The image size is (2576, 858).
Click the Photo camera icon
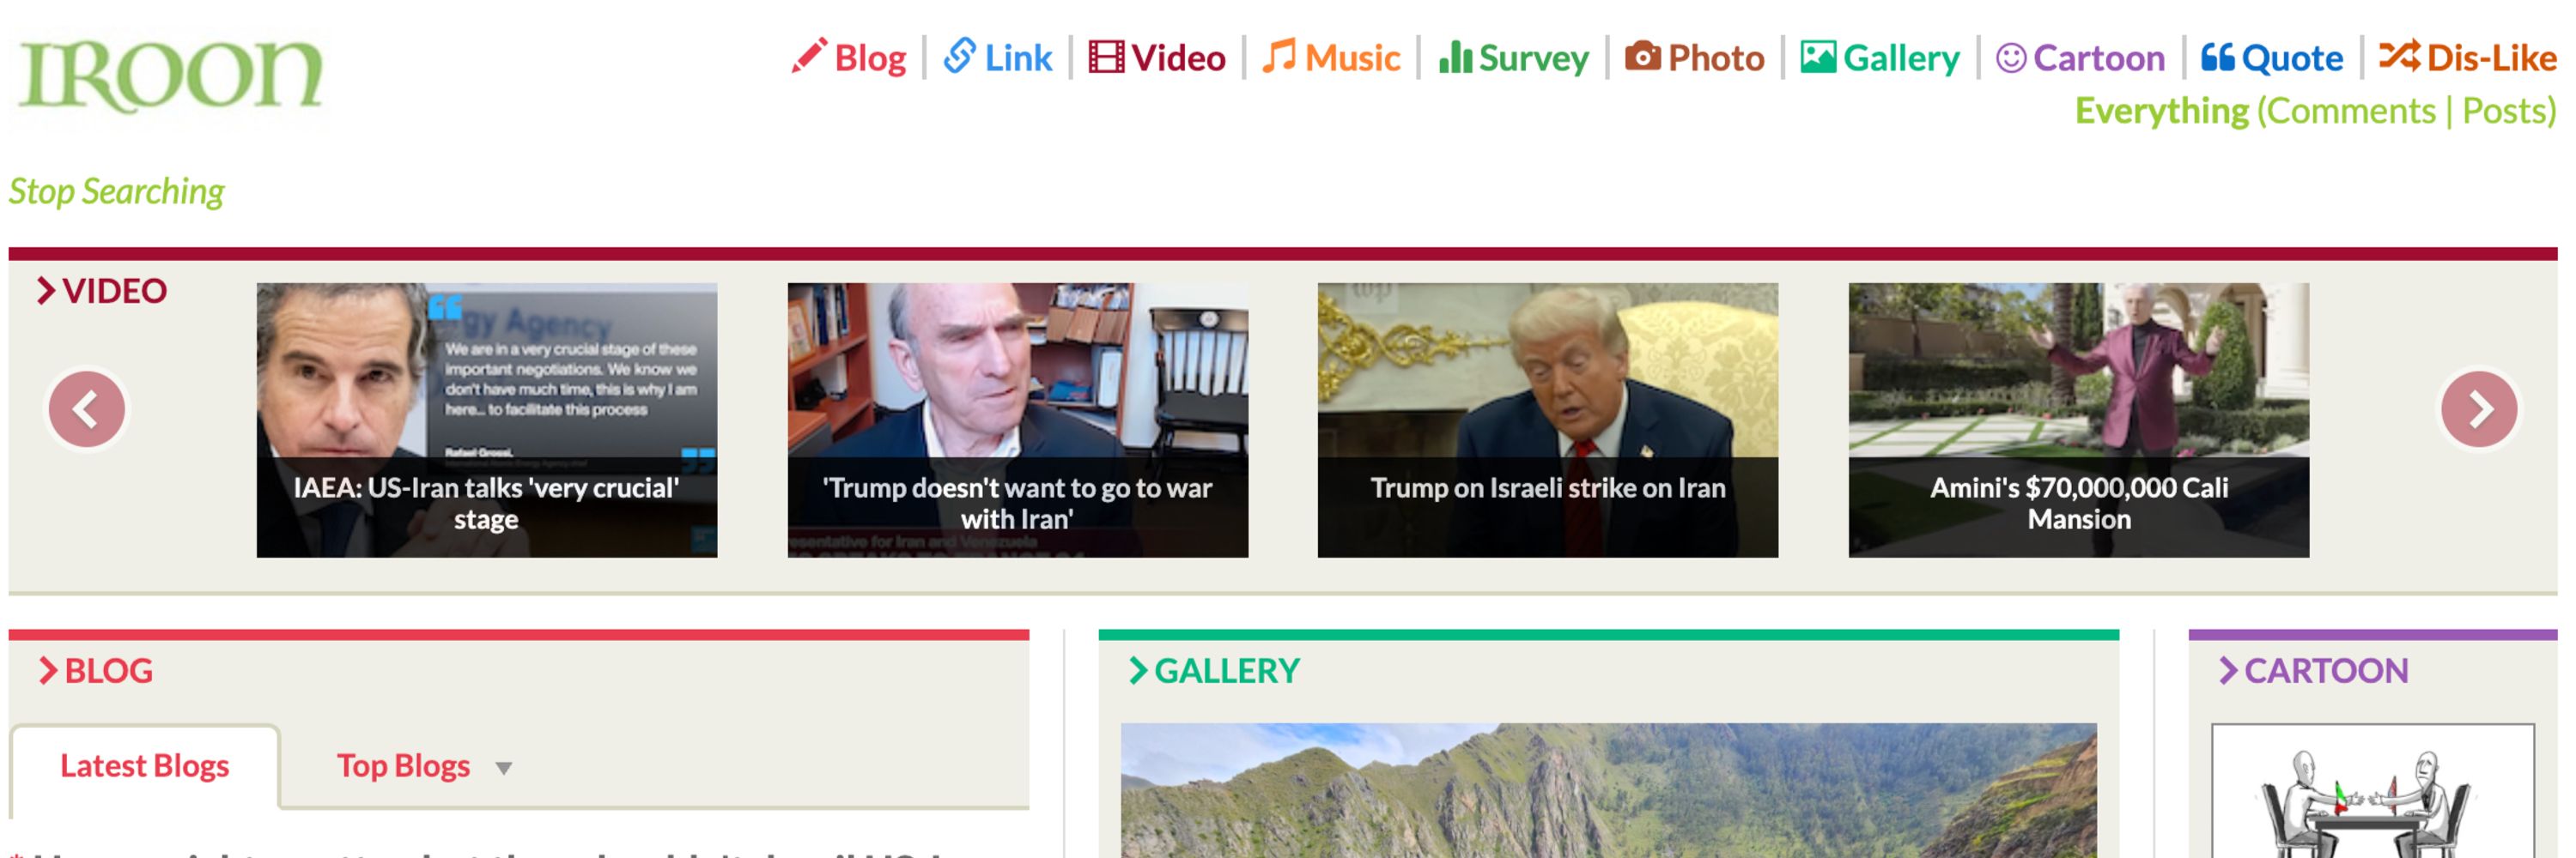pos(1642,57)
